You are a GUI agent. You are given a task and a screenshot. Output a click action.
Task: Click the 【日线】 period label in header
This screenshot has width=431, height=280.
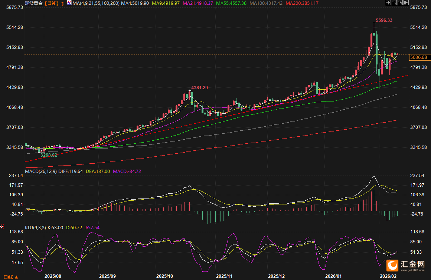(x=52, y=3)
